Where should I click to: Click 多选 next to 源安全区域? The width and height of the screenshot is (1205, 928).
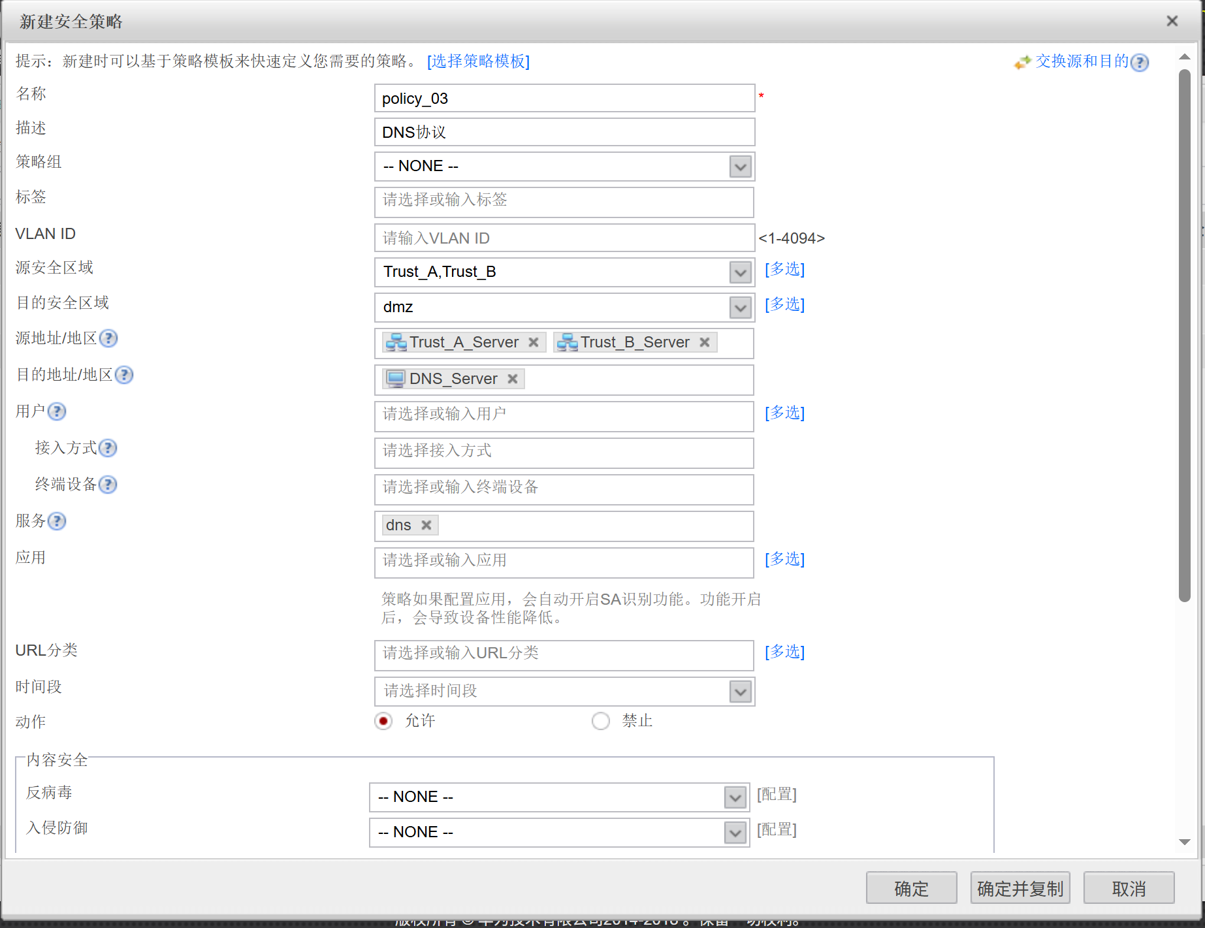coord(785,269)
